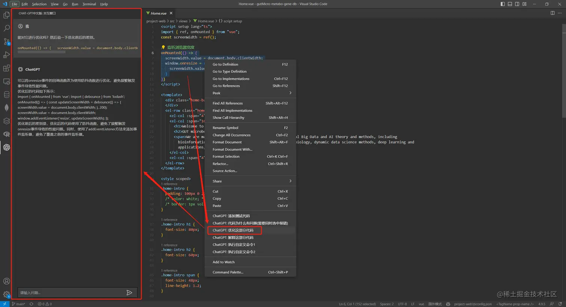Click the '<TagName prop-name />' status item
The height and width of the screenshot is (307, 566).
[x=515, y=304]
